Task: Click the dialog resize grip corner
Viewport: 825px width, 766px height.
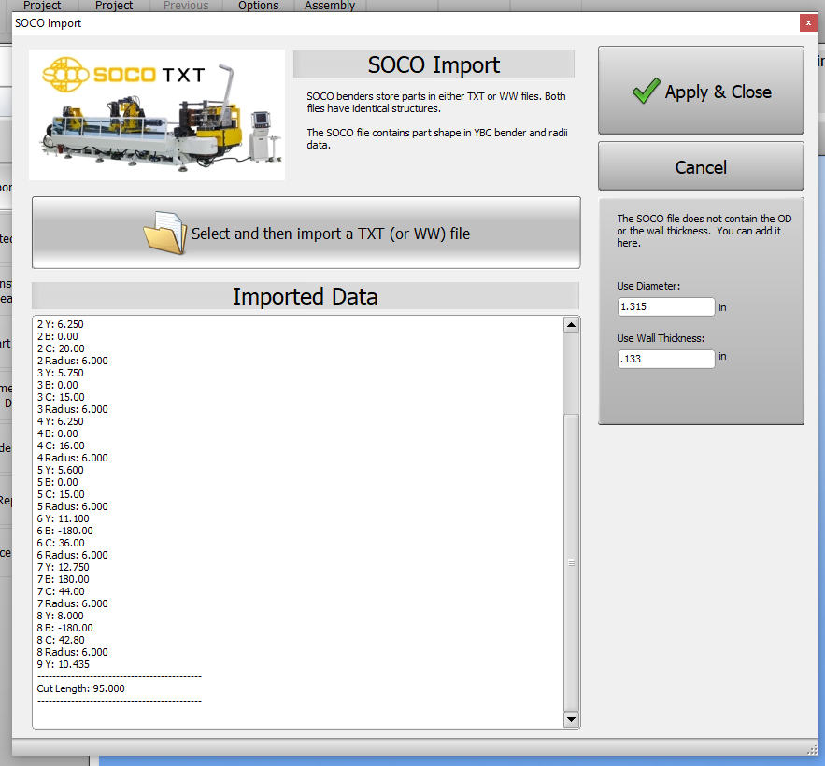Action: coord(812,748)
